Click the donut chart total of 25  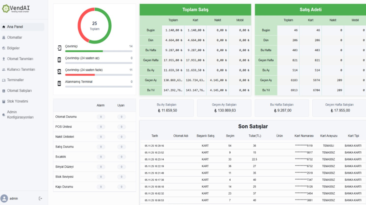point(94,26)
